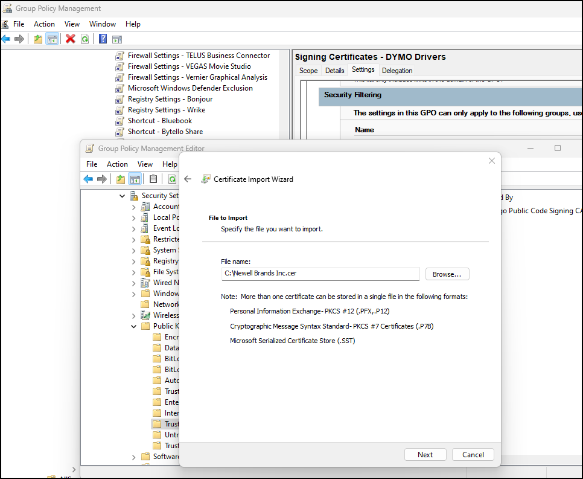The image size is (583, 479).
Task: Click the red Delete icon in the toolbar
Action: tap(70, 39)
